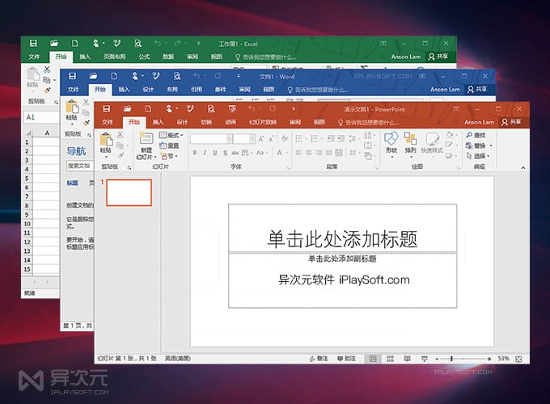This screenshot has width=550, height=404.
Task: Click the zoom out minus button
Action: [437, 359]
